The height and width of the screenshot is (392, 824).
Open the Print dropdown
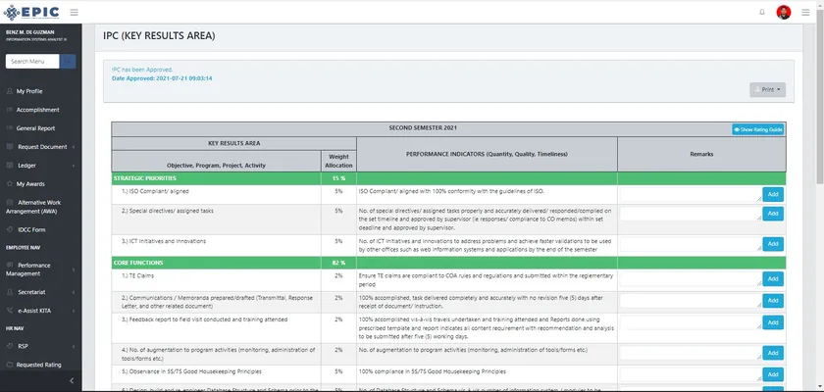(x=767, y=90)
